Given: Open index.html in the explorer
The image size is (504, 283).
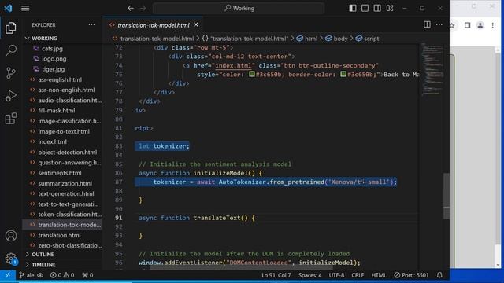Looking at the screenshot, I should pyautogui.click(x=53, y=141).
